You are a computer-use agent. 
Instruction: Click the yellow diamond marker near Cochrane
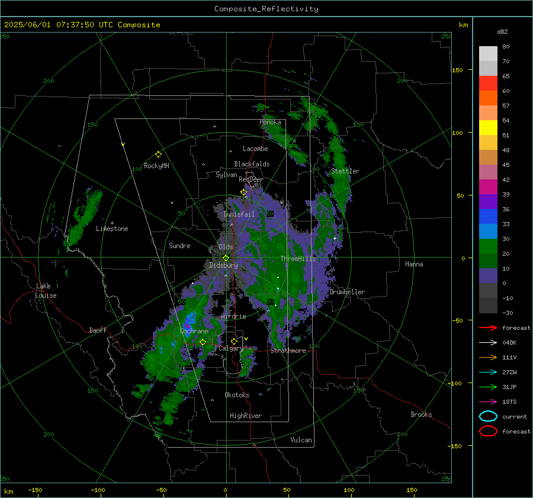[203, 342]
